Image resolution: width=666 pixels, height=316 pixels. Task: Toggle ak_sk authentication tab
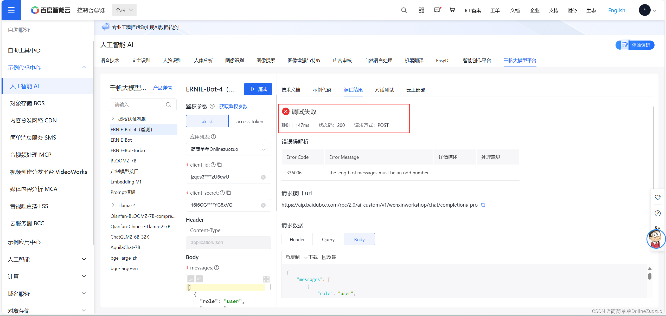pyautogui.click(x=207, y=121)
